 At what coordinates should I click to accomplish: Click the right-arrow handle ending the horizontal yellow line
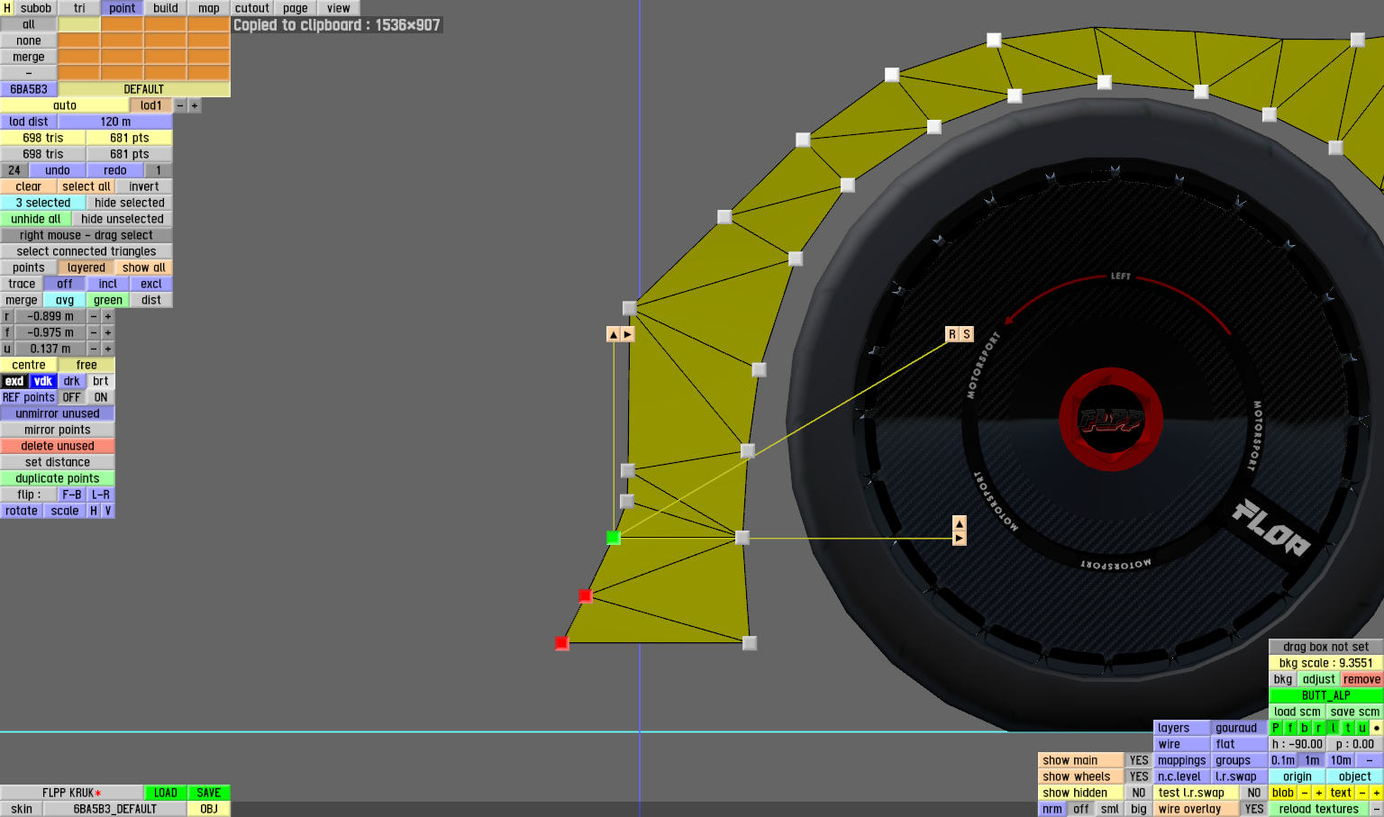[x=960, y=538]
